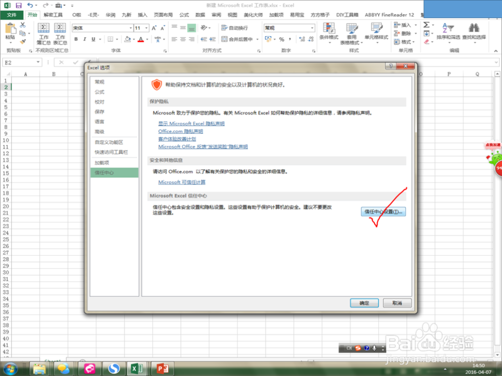This screenshot has width=502, height=376.
Task: Expand the 合并后居中 merge dropdown arrow
Action: pyautogui.click(x=257, y=39)
